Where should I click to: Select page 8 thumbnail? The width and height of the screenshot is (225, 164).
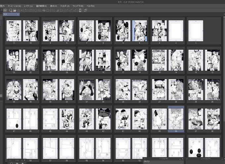[67, 31]
